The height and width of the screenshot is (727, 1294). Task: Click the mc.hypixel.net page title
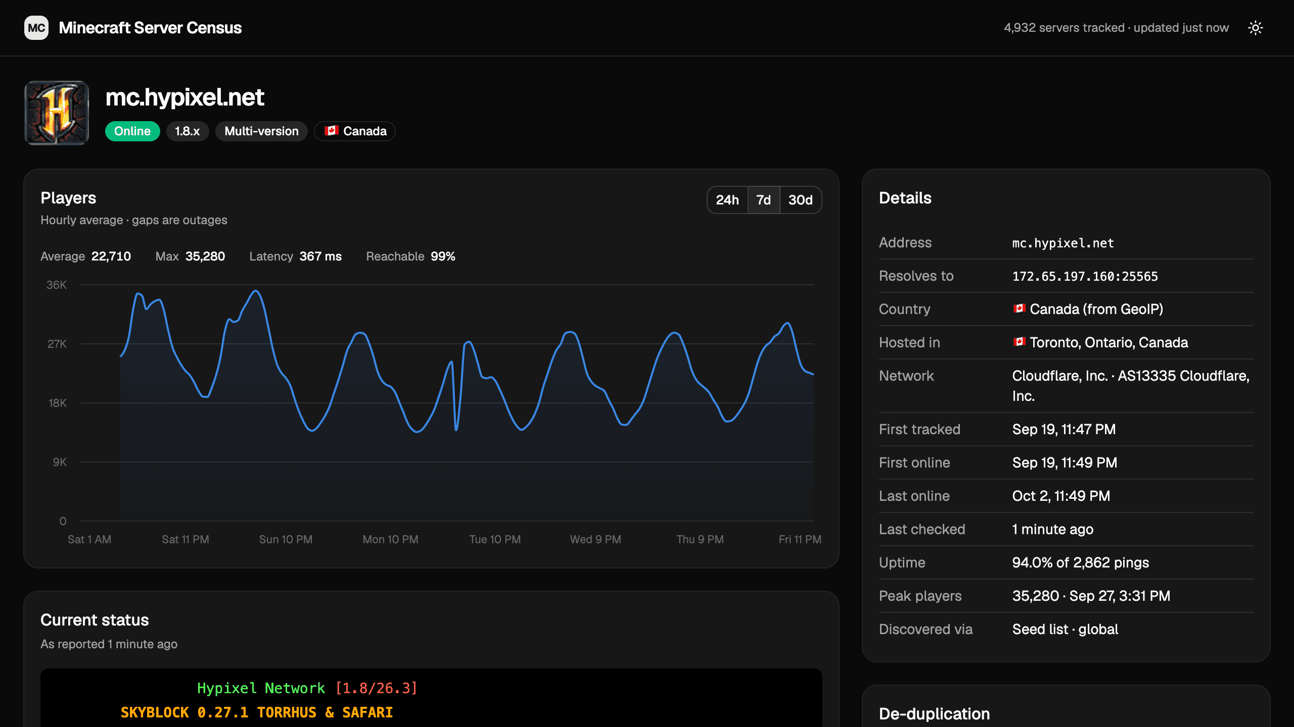tap(184, 97)
